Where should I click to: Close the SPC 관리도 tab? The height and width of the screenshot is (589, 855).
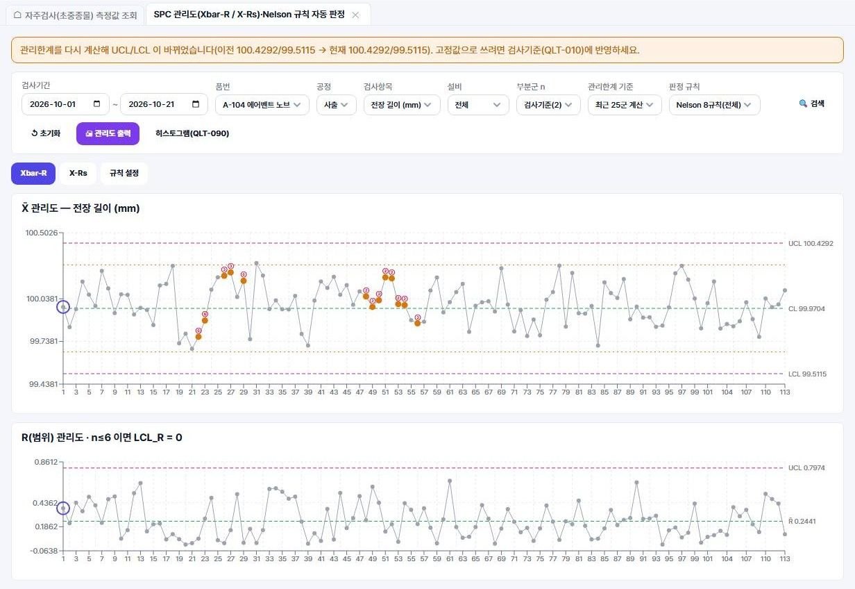(355, 15)
